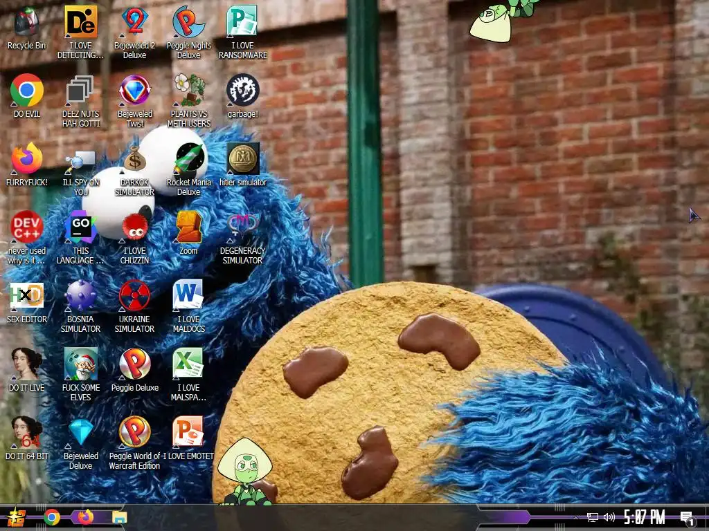
Task: Open Chrome from the taskbar
Action: [x=51, y=517]
